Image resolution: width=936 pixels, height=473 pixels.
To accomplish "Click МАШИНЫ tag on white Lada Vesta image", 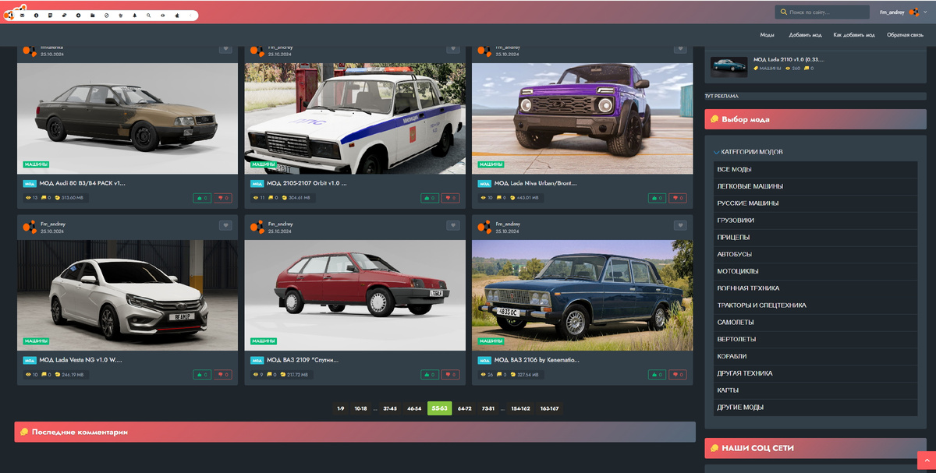I will coord(36,341).
